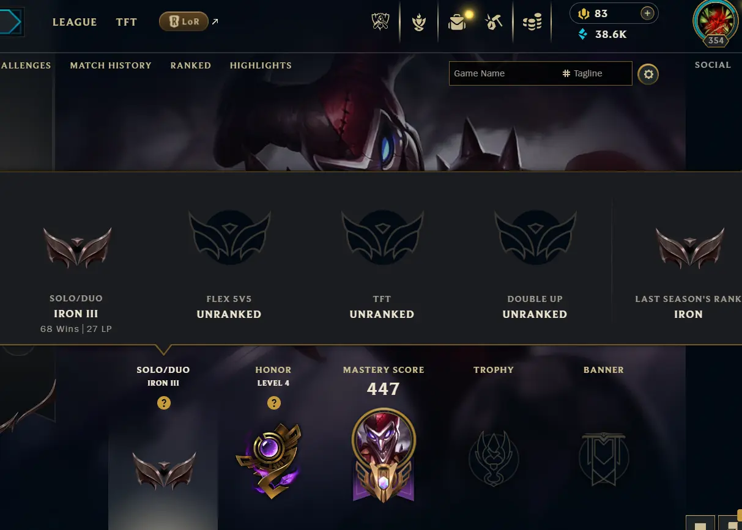Open the Social panel
The width and height of the screenshot is (742, 530).
point(713,65)
